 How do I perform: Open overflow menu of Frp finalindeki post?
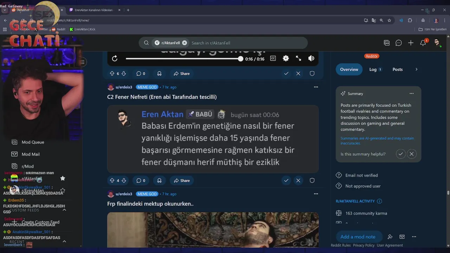tap(316, 194)
